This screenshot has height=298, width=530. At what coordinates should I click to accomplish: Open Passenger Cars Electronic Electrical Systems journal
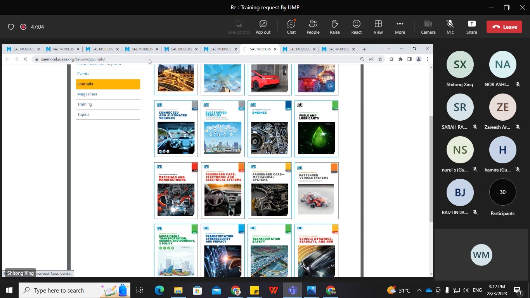point(223,191)
